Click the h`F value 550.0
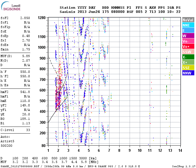This screenshot has height=168, width=196. point(25,72)
